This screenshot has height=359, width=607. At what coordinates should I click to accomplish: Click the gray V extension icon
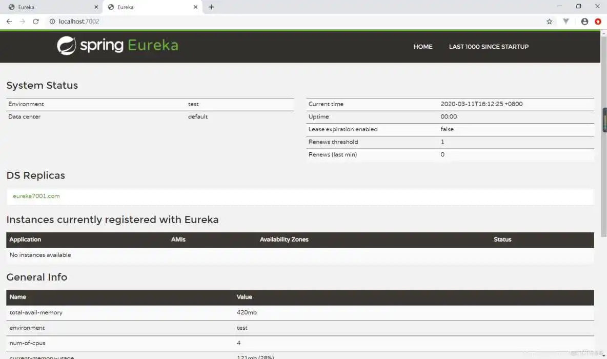[566, 22]
